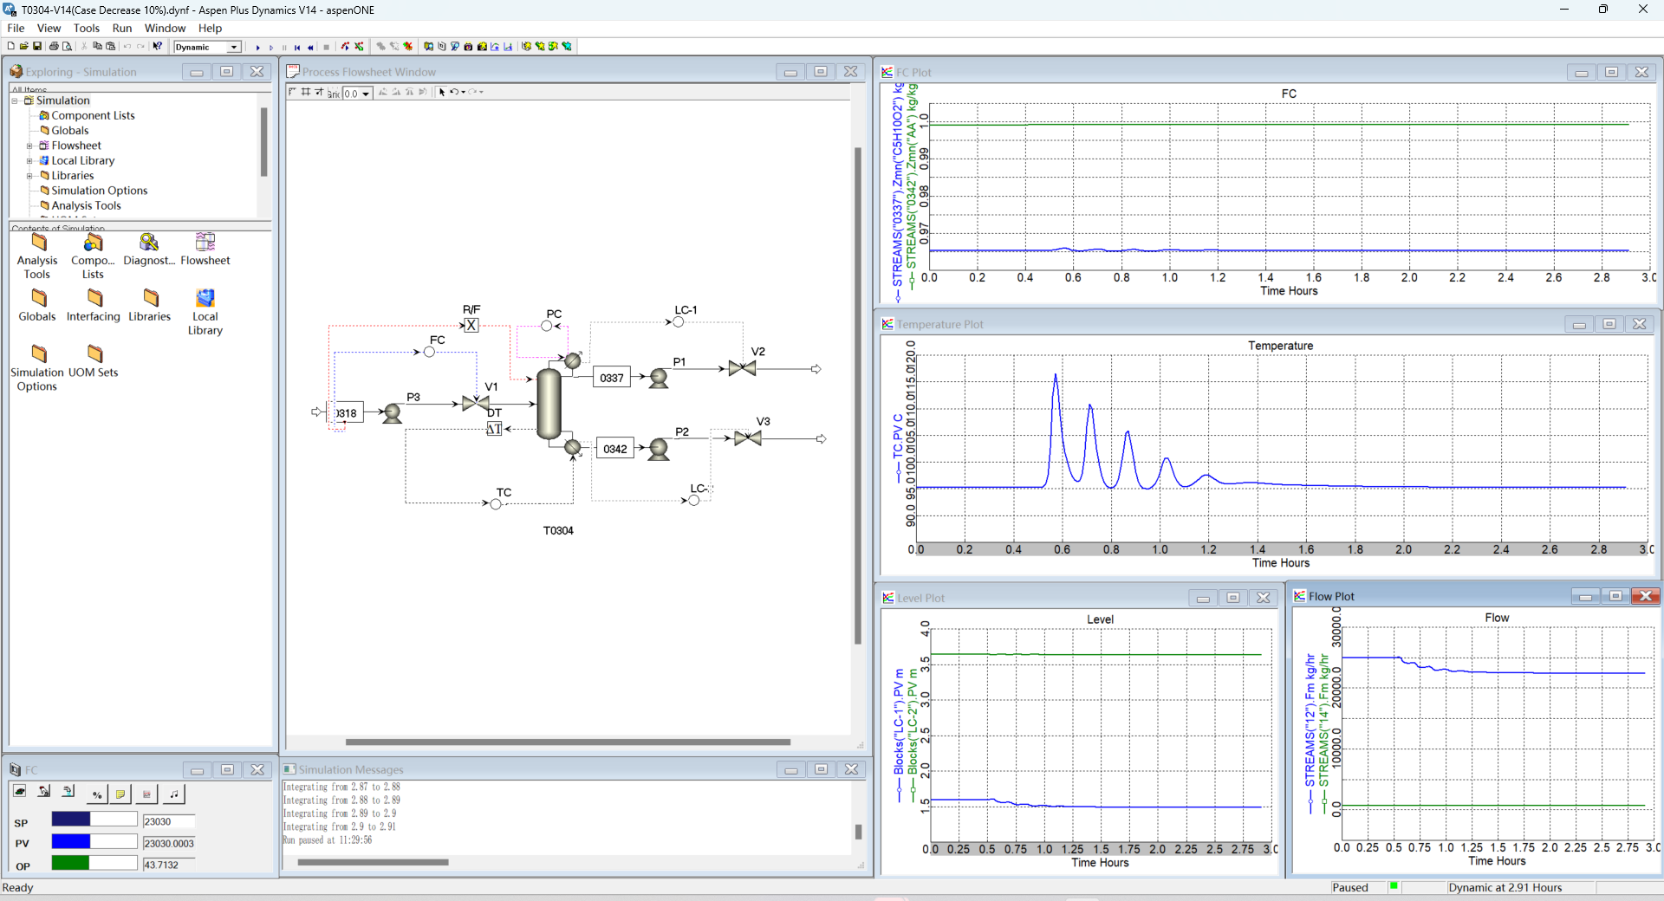The width and height of the screenshot is (1664, 901).
Task: Open the Tools menu
Action: coord(87,28)
